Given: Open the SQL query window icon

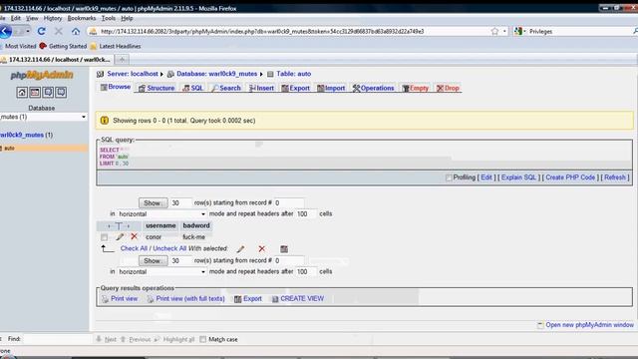Looking at the screenshot, I should (x=35, y=93).
